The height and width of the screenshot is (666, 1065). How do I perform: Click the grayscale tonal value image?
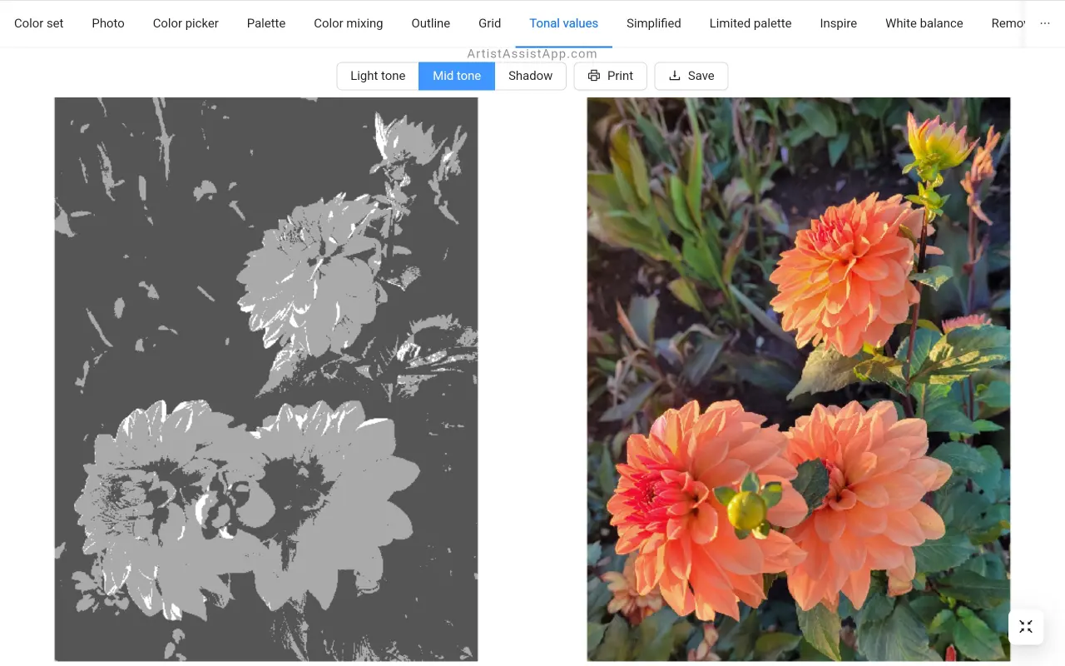(266, 380)
